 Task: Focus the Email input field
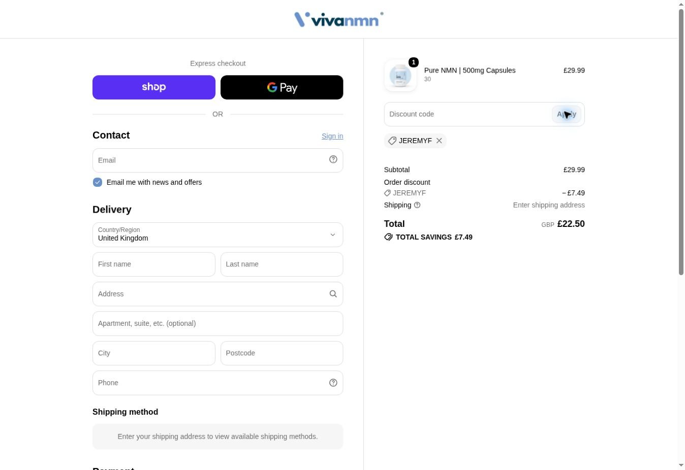pyautogui.click(x=218, y=160)
